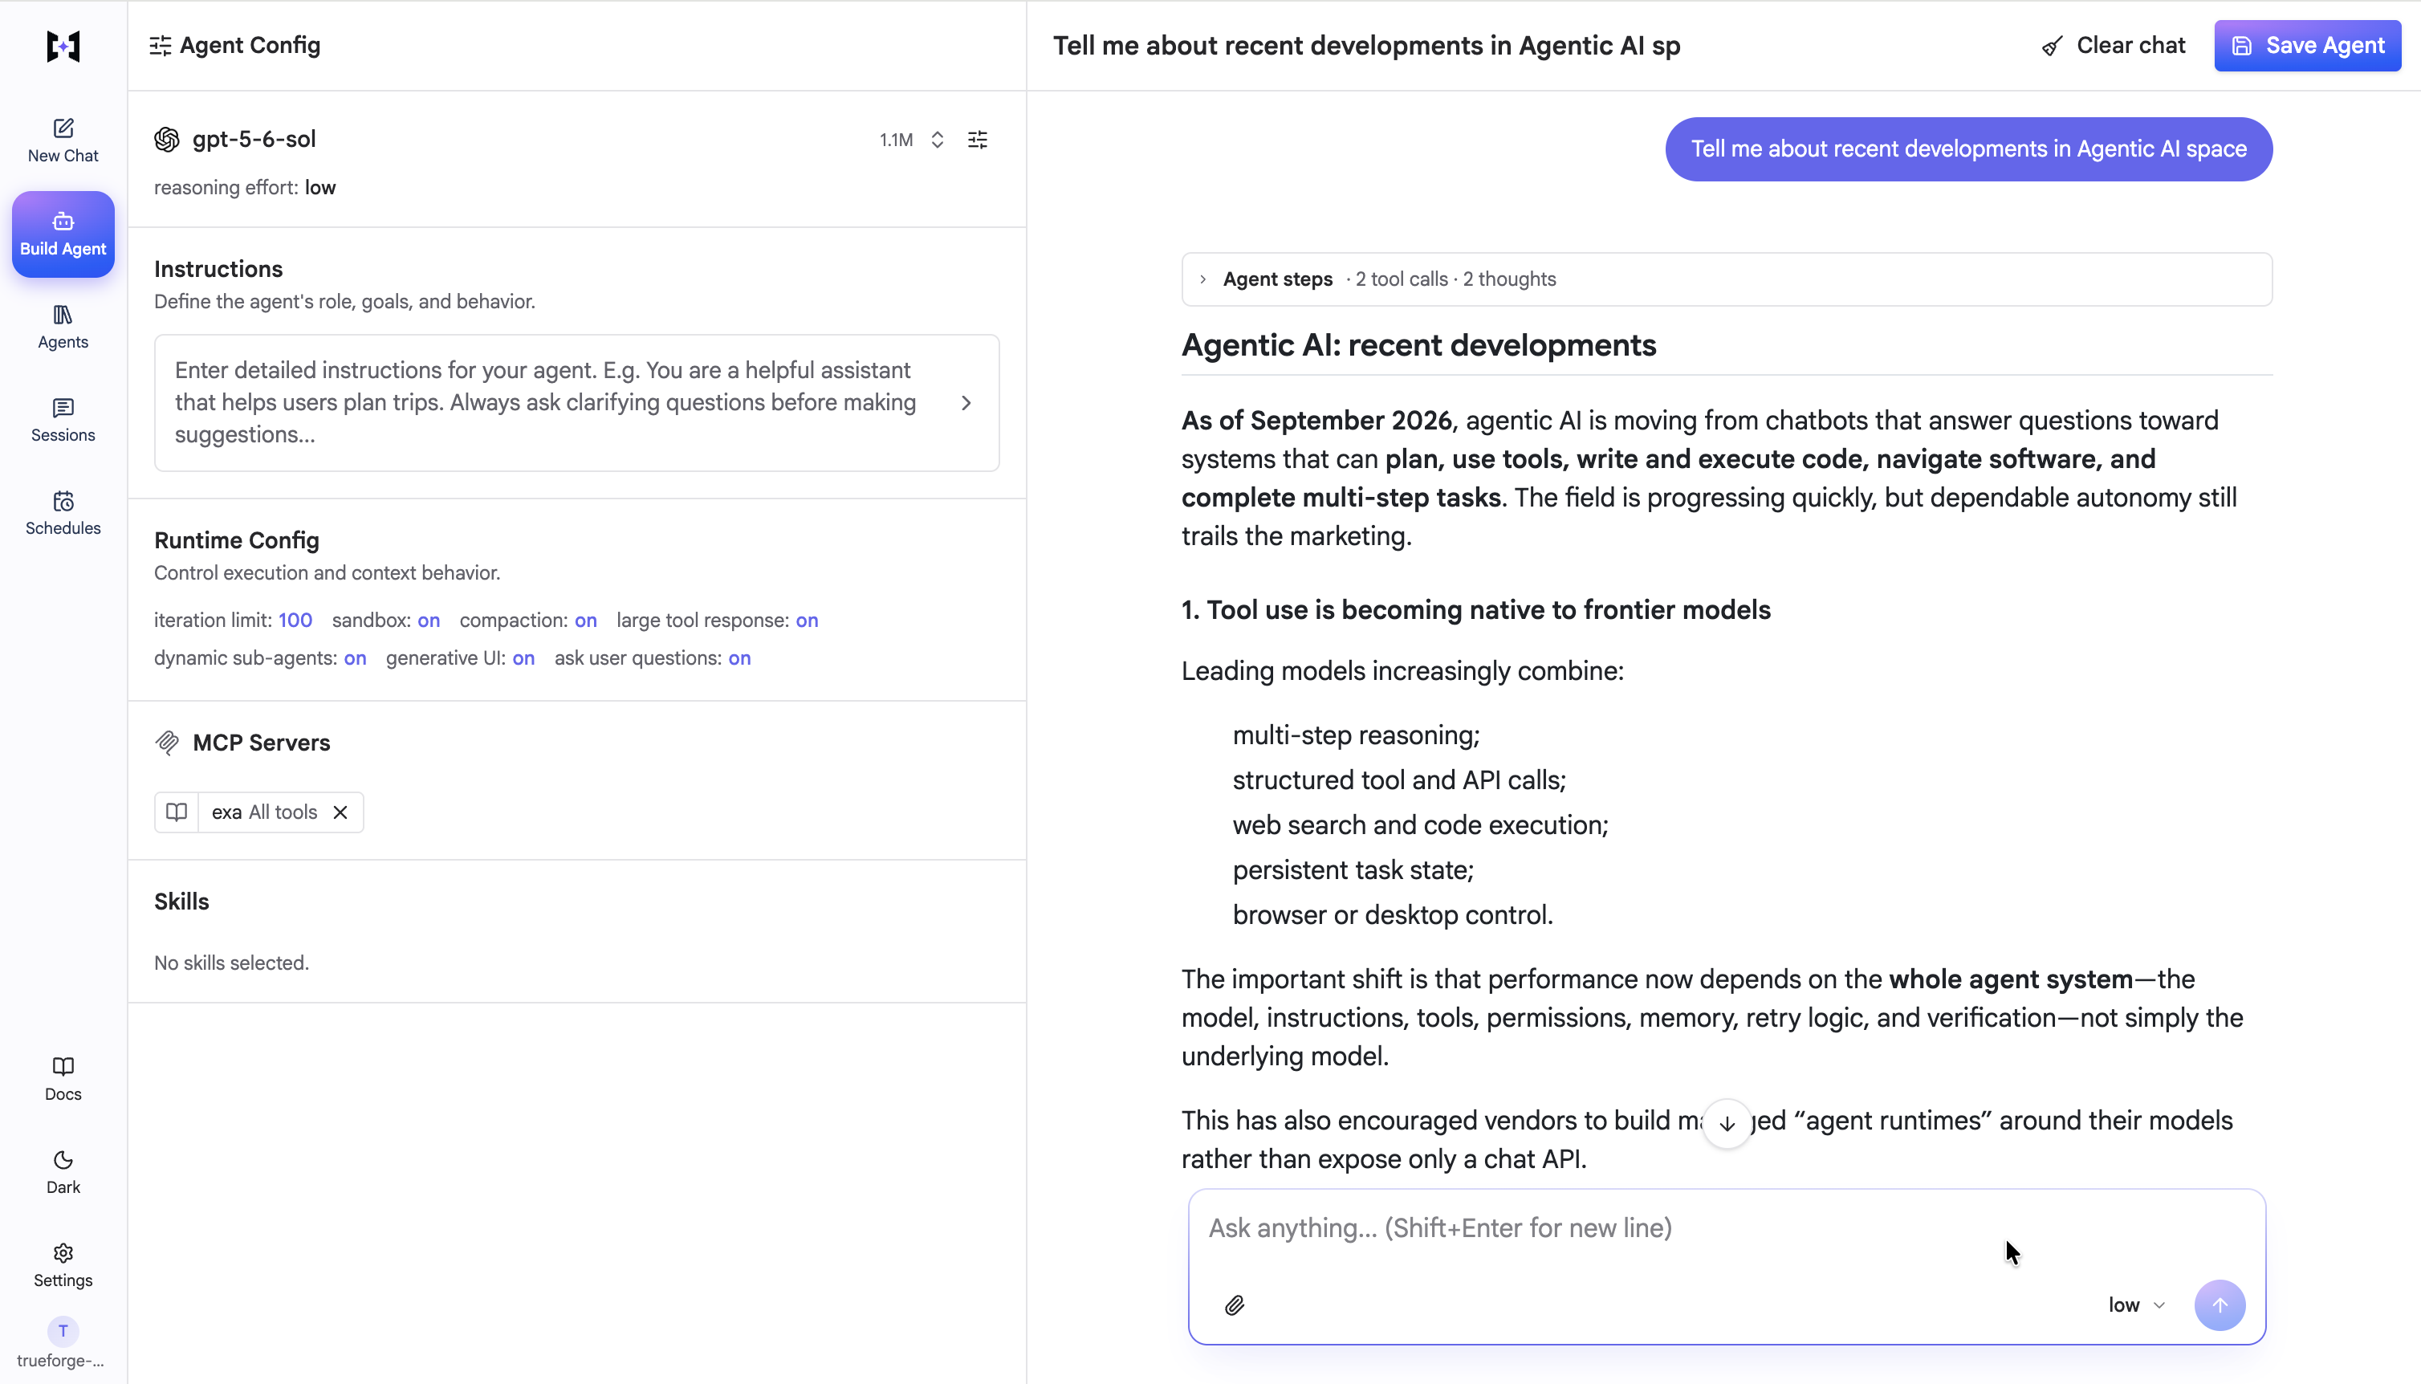Screen dimensions: 2421x1384
Task: Toggle generative UI on setting
Action: [523, 657]
